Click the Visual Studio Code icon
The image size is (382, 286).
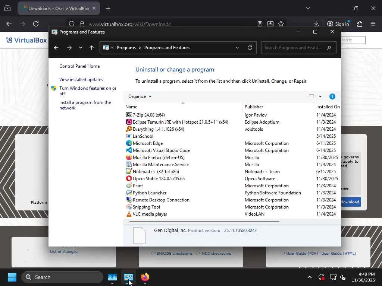(x=129, y=150)
